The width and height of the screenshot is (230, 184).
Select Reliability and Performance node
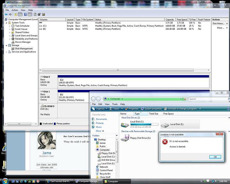tap(26, 39)
